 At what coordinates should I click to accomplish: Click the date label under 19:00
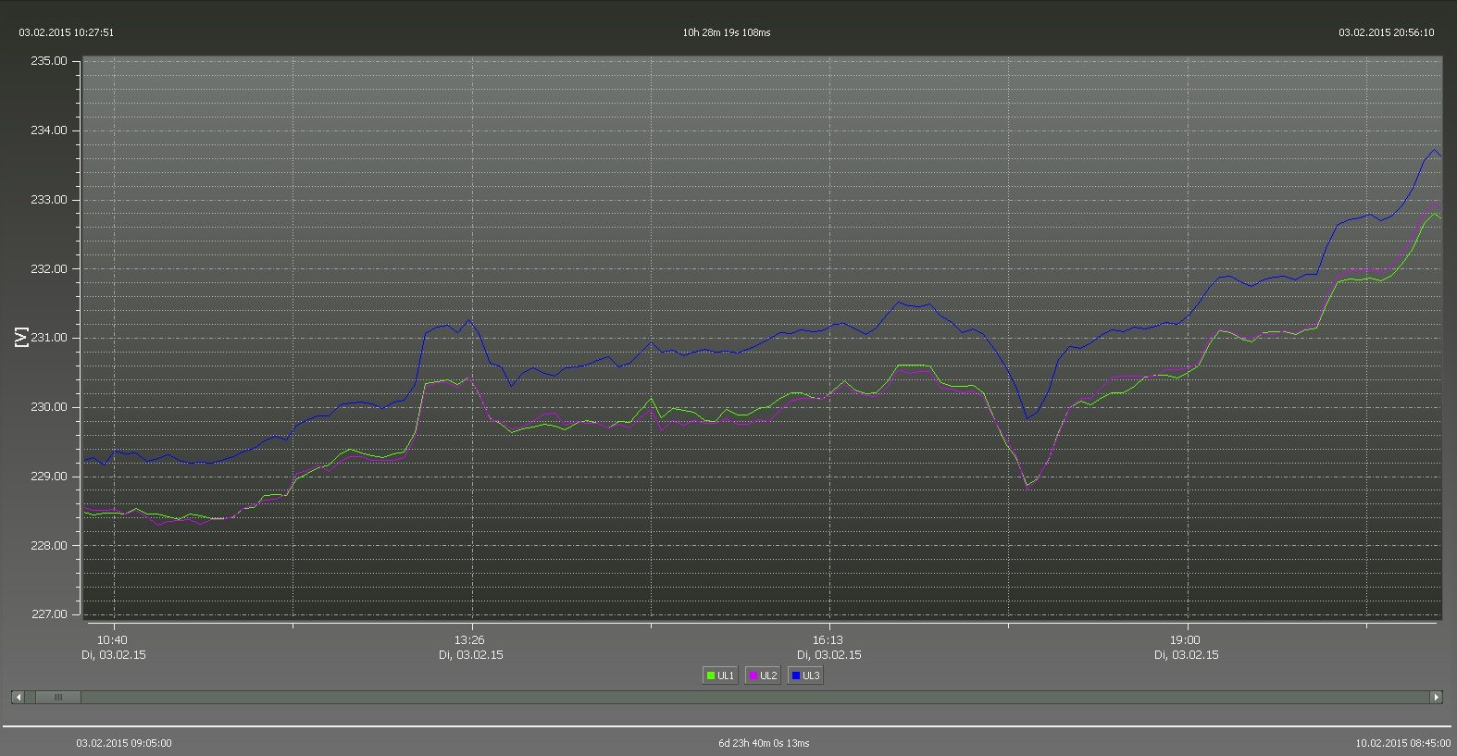point(1186,655)
